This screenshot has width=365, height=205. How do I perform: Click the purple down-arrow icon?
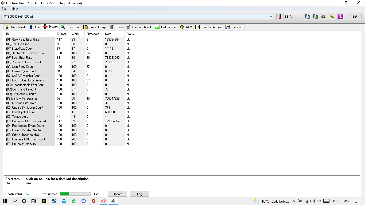coord(341,17)
